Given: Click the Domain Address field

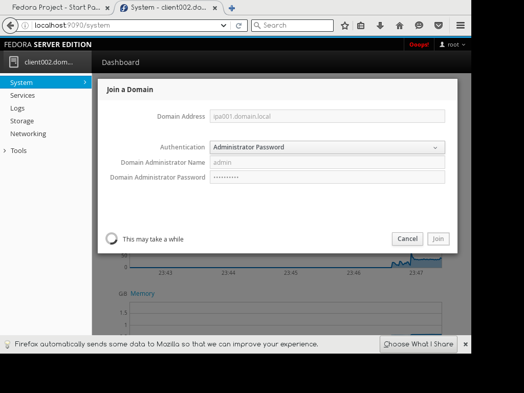Looking at the screenshot, I should tap(327, 116).
